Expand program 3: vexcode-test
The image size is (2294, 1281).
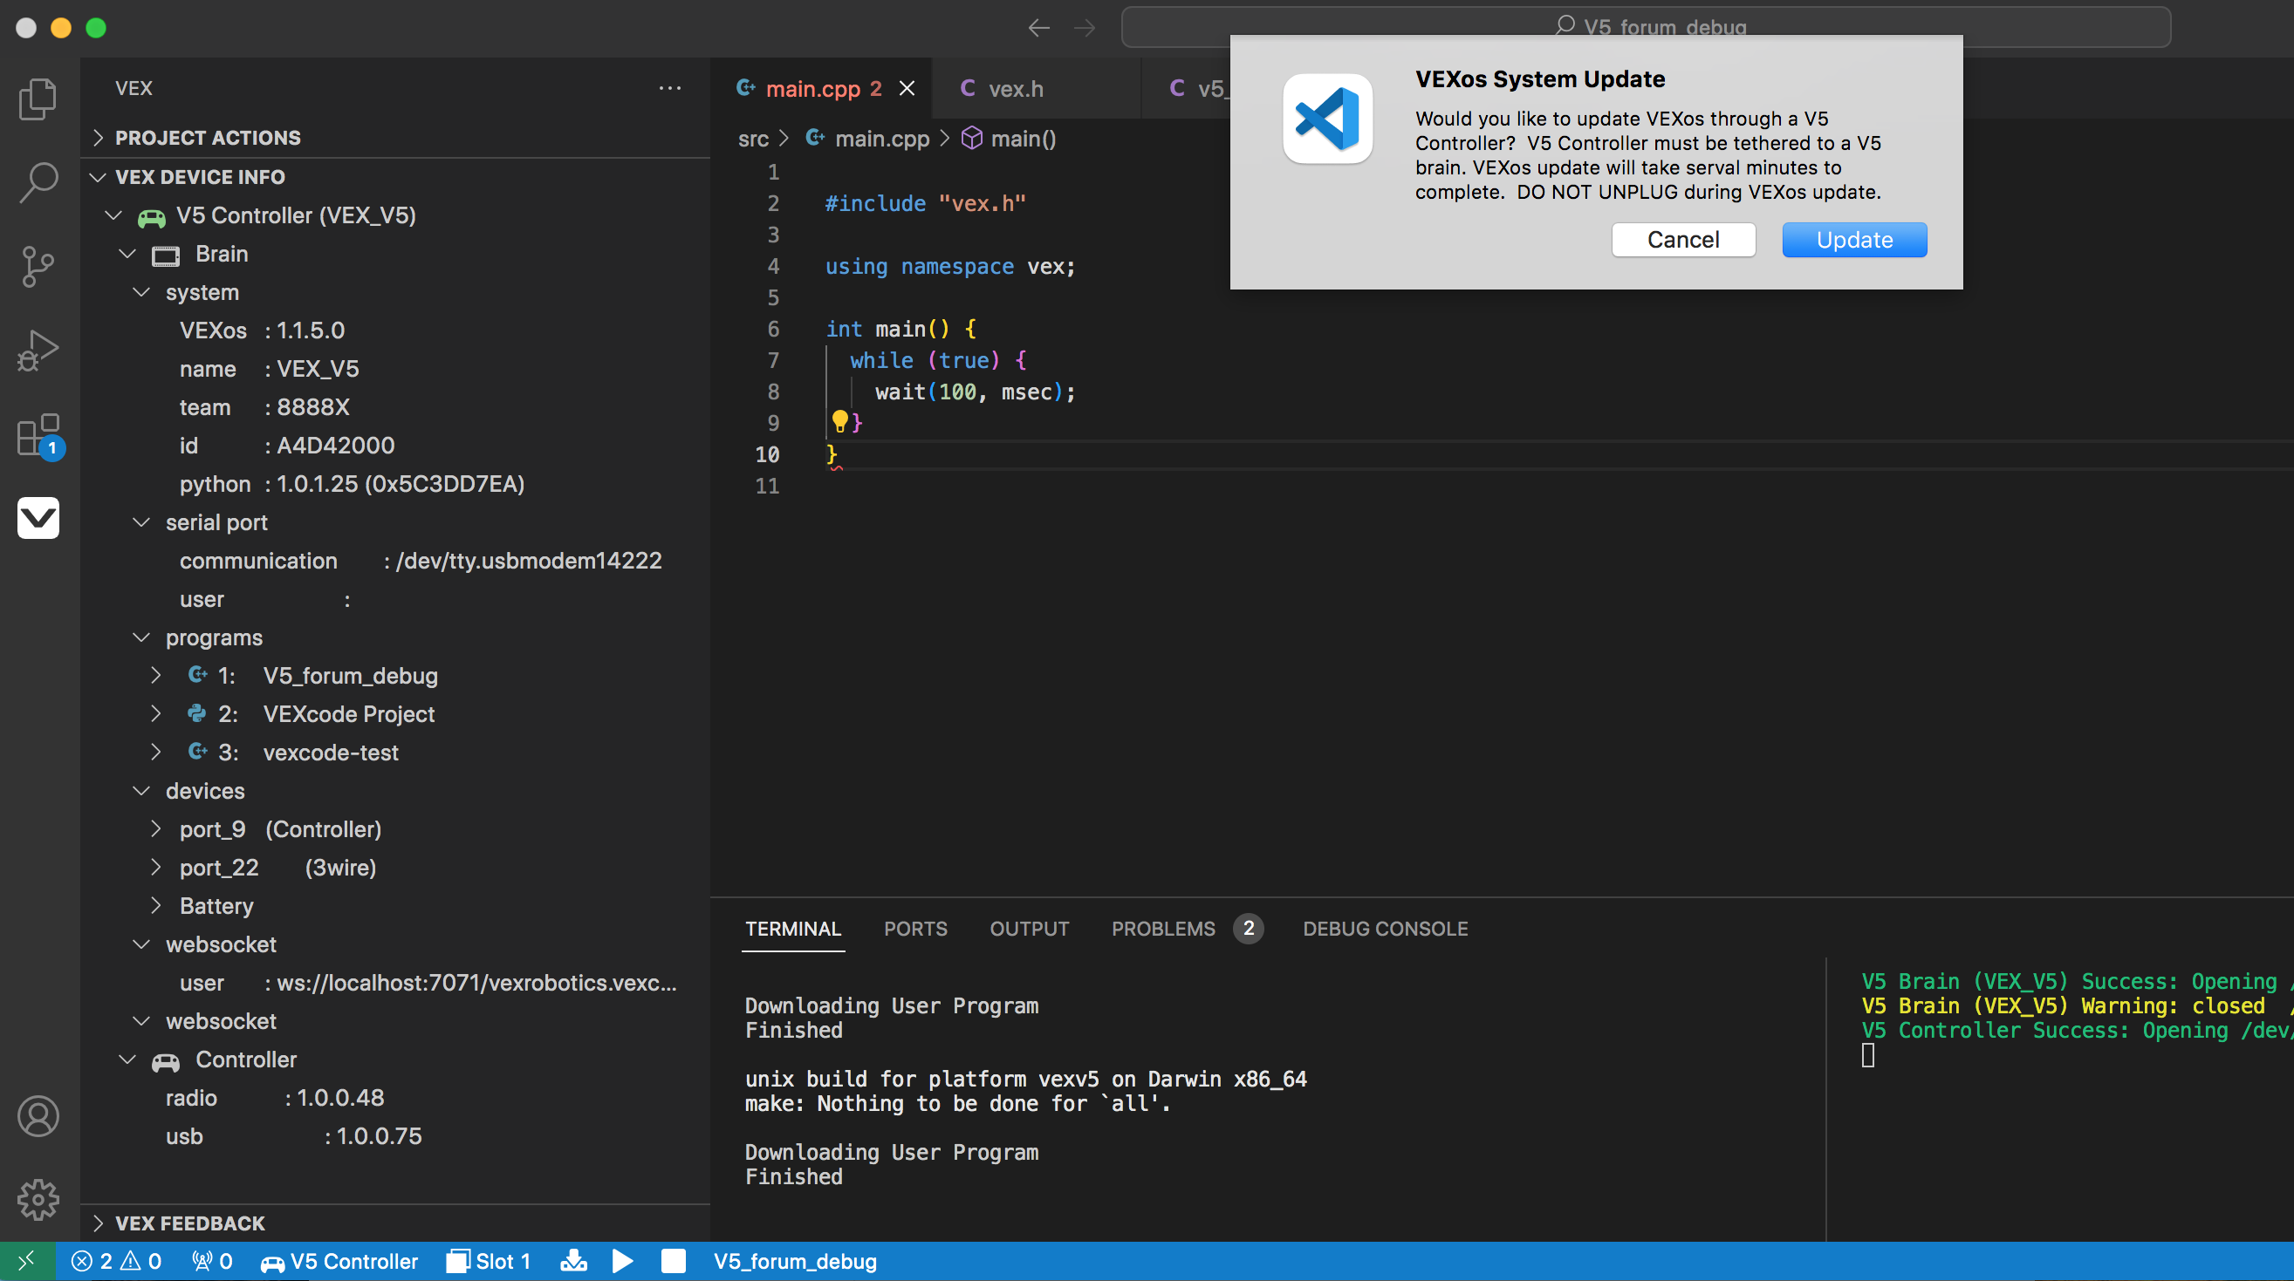156,753
